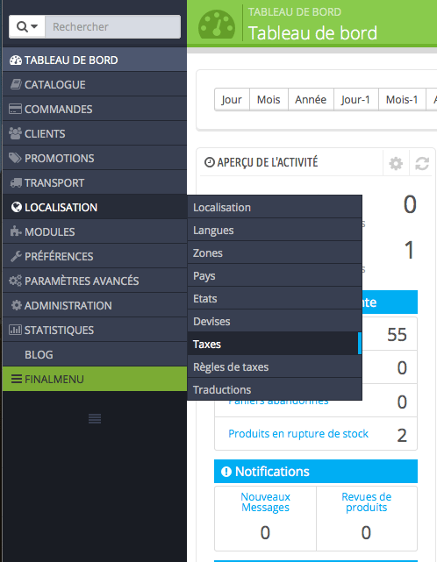The height and width of the screenshot is (562, 437).
Task: Click the dashboard gauge icon in header
Action: 217,25
